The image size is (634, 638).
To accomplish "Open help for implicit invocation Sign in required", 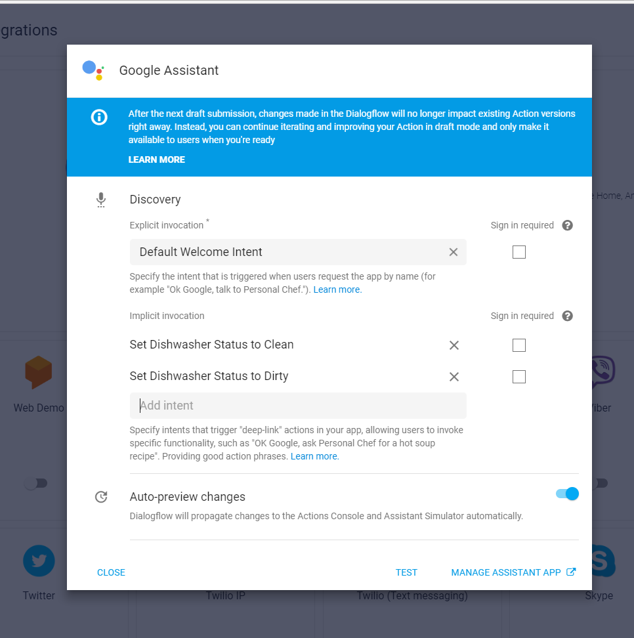I will click(x=567, y=316).
